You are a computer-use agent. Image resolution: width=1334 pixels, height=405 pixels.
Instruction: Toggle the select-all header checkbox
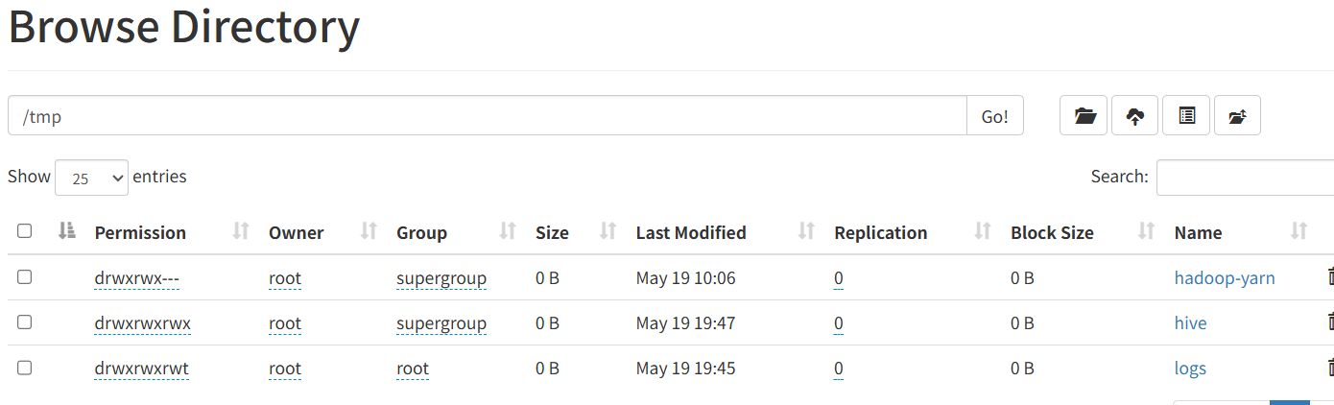[25, 231]
